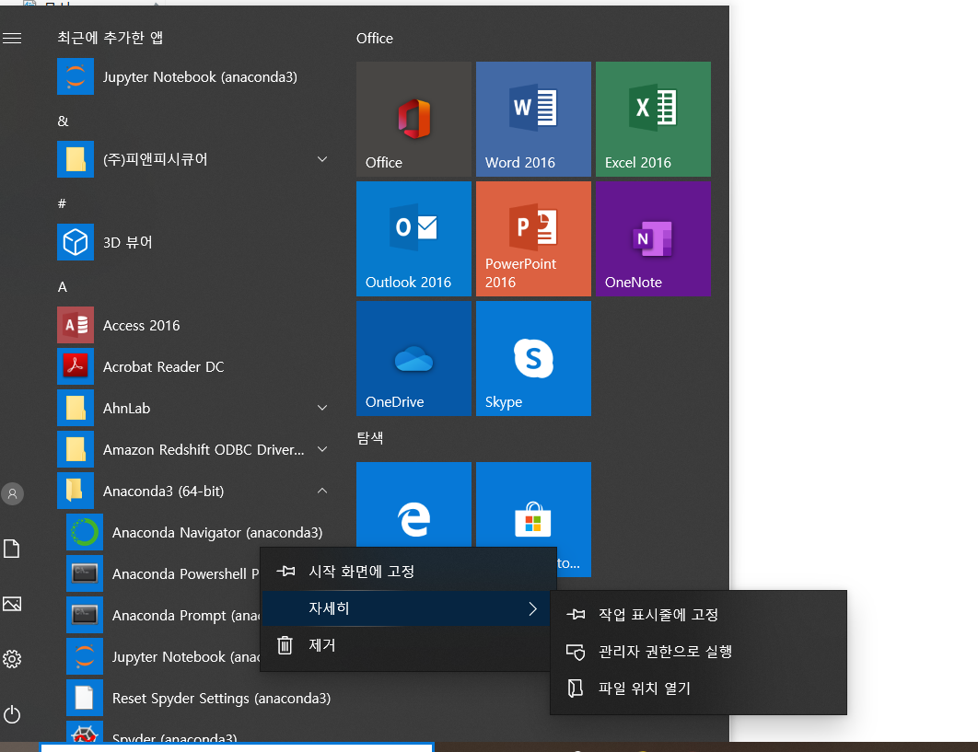
Task: Launch Excel 2016 tile
Action: pyautogui.click(x=653, y=119)
